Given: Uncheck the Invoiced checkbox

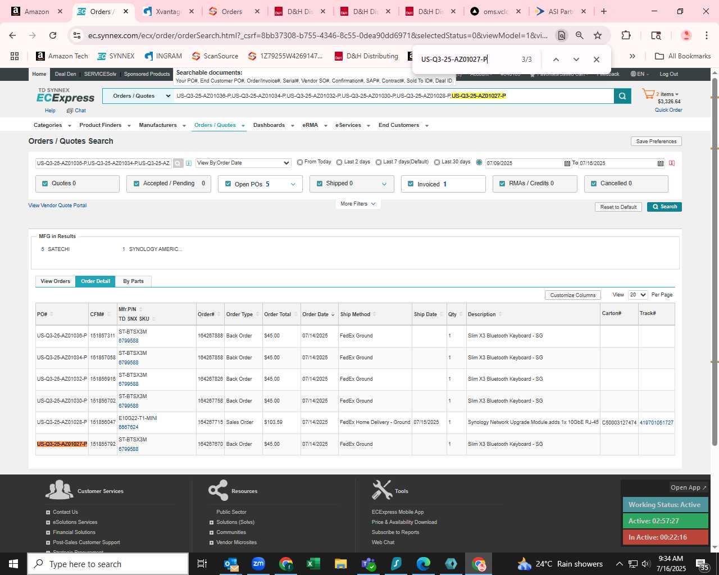Looking at the screenshot, I should (x=411, y=184).
